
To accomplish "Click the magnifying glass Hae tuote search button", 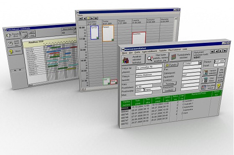I will point(157,58).
